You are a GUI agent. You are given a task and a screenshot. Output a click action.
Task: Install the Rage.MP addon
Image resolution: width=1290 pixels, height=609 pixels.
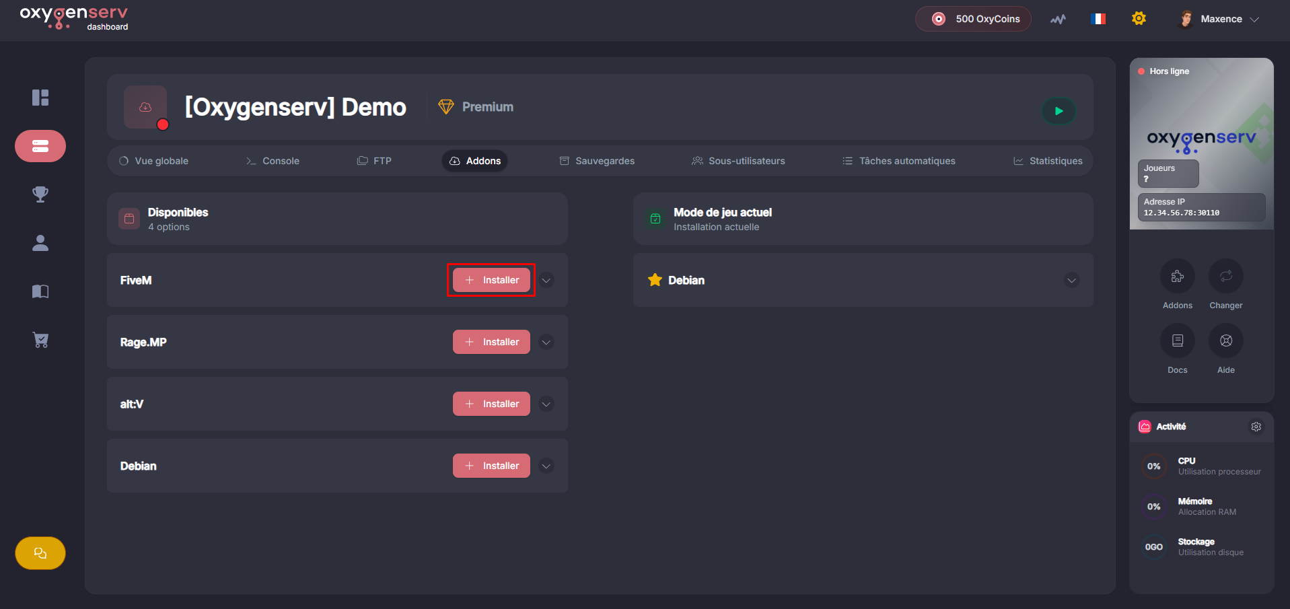click(491, 342)
